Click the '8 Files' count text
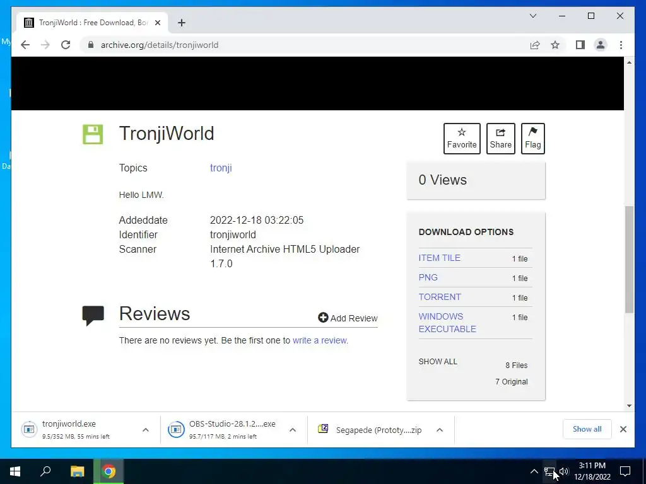The width and height of the screenshot is (646, 484). coord(516,365)
